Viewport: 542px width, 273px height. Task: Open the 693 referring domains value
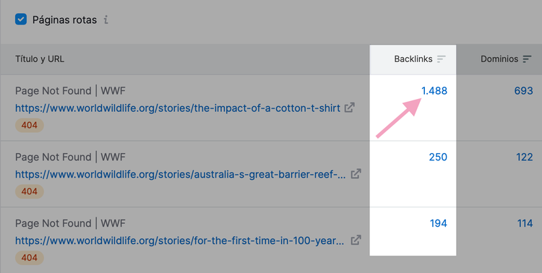click(x=523, y=91)
